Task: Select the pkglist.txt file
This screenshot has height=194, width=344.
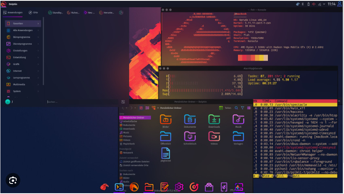Action: tap(166, 155)
